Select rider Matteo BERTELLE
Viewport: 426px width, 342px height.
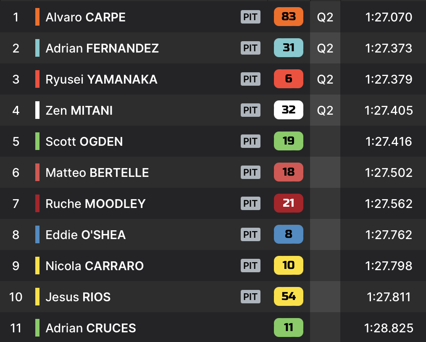coord(97,173)
